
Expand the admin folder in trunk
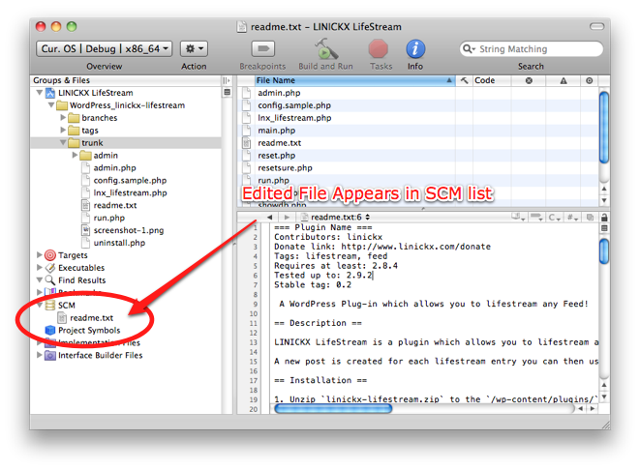(x=76, y=155)
